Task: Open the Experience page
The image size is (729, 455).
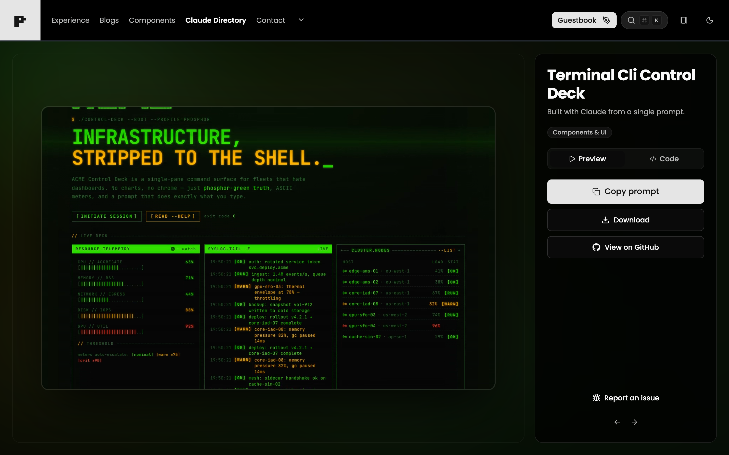Action: tap(70, 20)
